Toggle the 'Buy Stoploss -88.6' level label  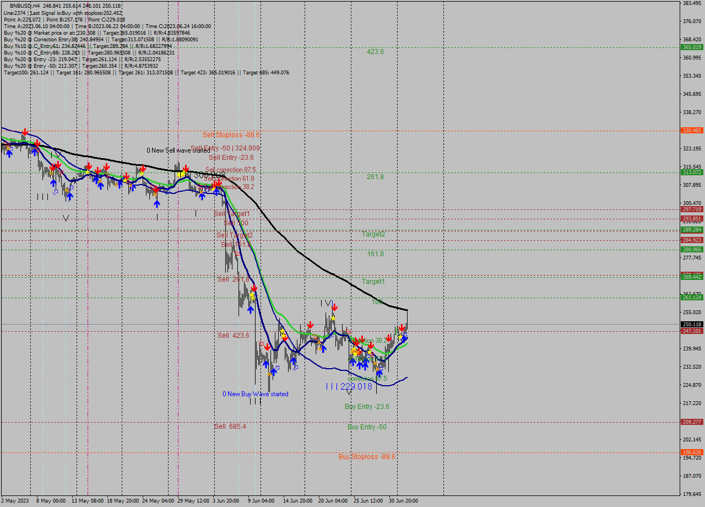click(366, 457)
